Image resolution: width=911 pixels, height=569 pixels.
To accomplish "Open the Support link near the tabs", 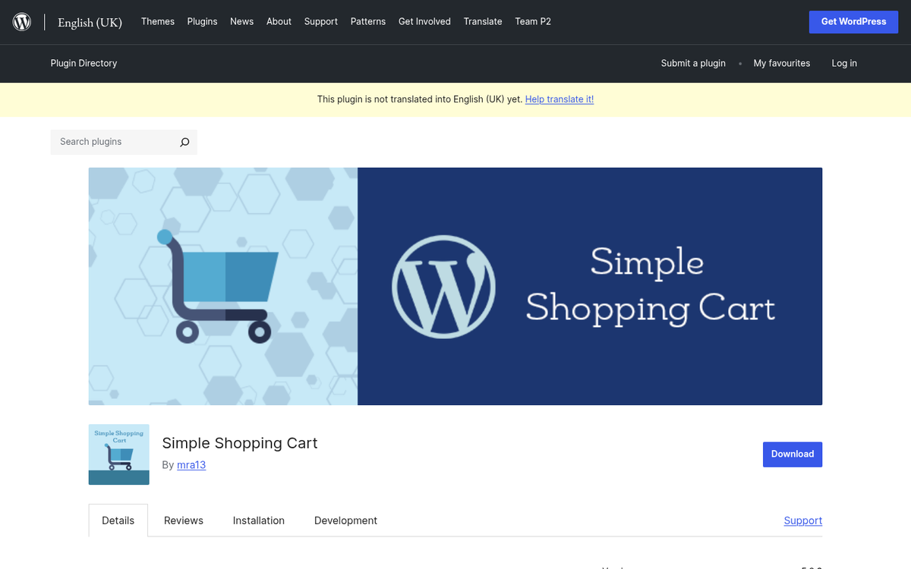I will [x=802, y=520].
